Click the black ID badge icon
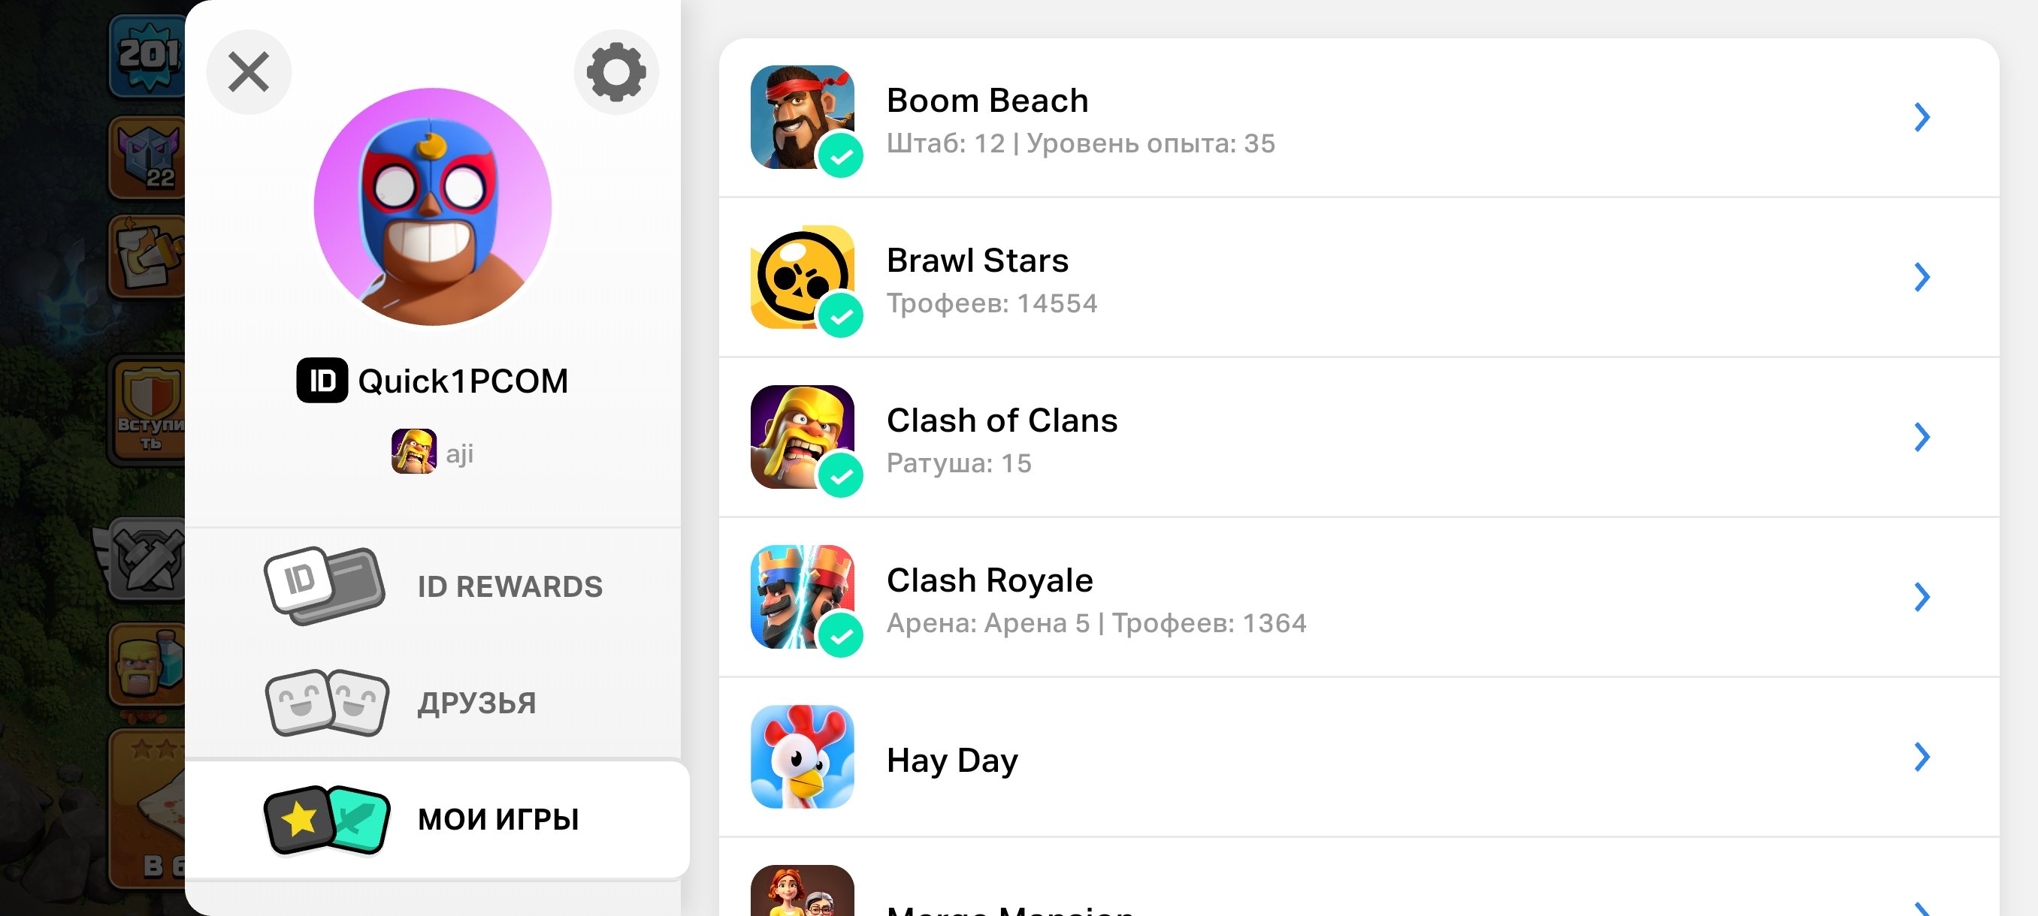 pyautogui.click(x=321, y=380)
